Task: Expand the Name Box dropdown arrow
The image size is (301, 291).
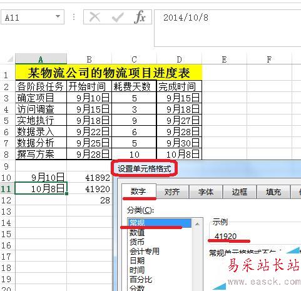Action: (x=58, y=16)
